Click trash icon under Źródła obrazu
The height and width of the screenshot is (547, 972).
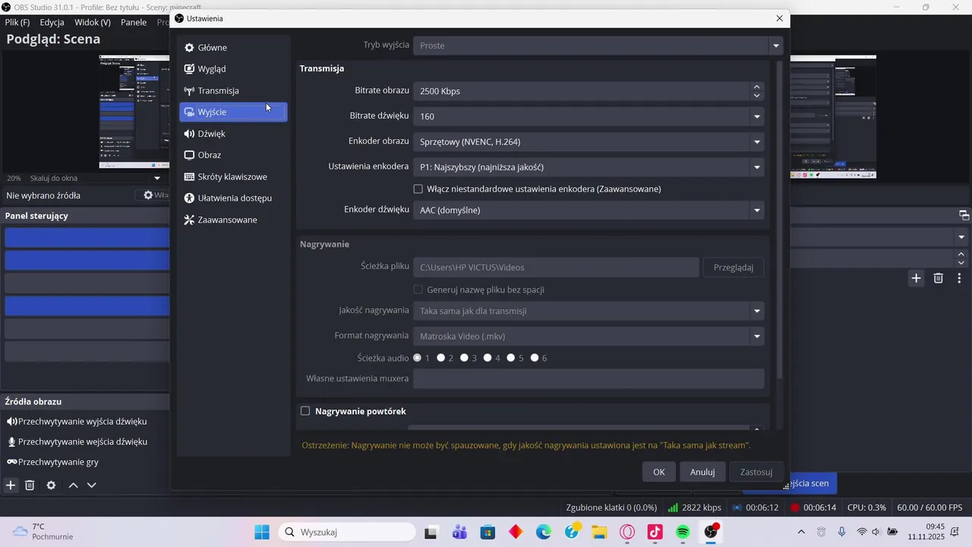point(30,485)
